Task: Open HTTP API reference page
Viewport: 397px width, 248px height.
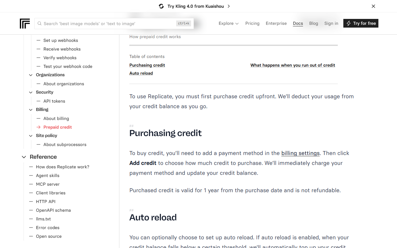Action: (x=46, y=201)
